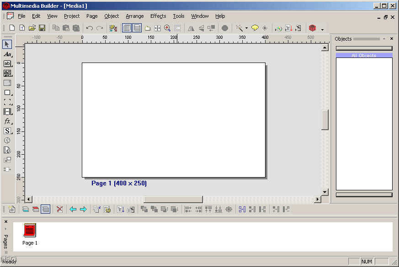Select the Video object tool (film strip icon)
Viewport: 399px width, 267px height.
[x=7, y=111]
